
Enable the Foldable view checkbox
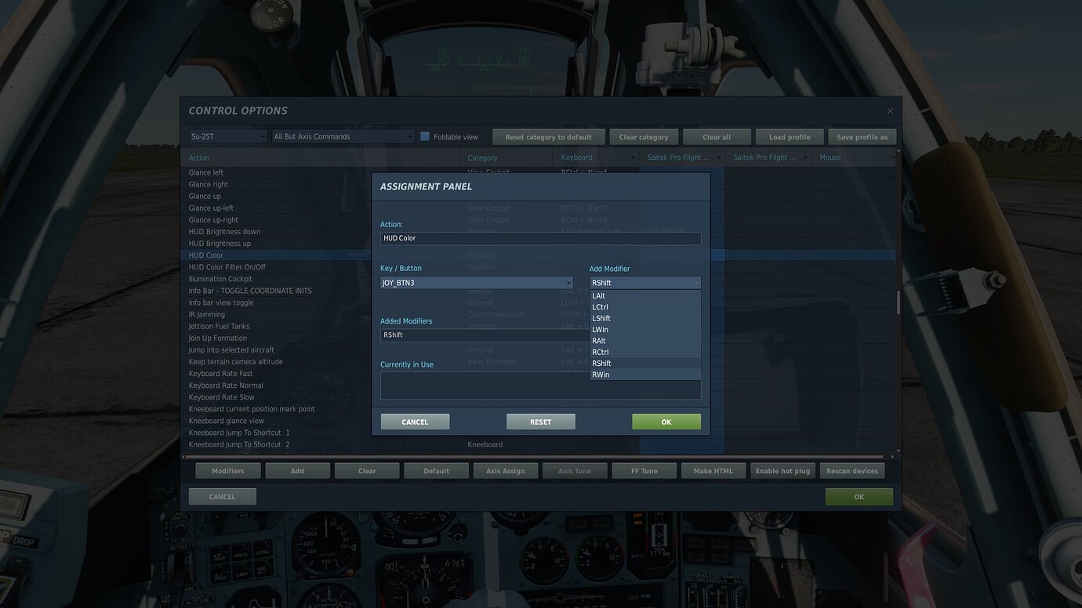point(423,136)
